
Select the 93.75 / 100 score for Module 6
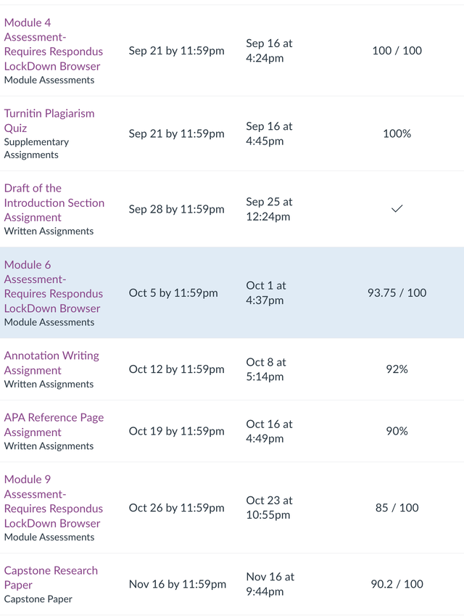pyautogui.click(x=396, y=293)
